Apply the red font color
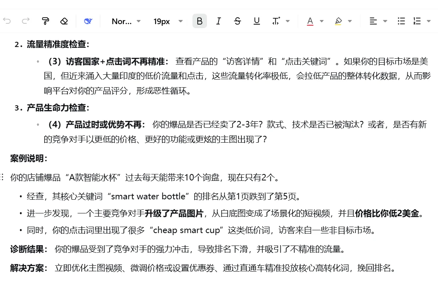This screenshot has height=301, width=438. (310, 21)
